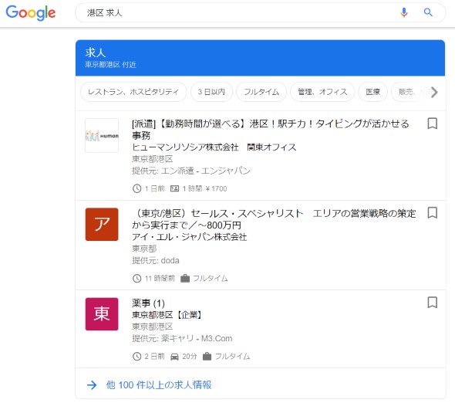
Task: Click the search box containing 港区 求人
Action: coord(261,12)
